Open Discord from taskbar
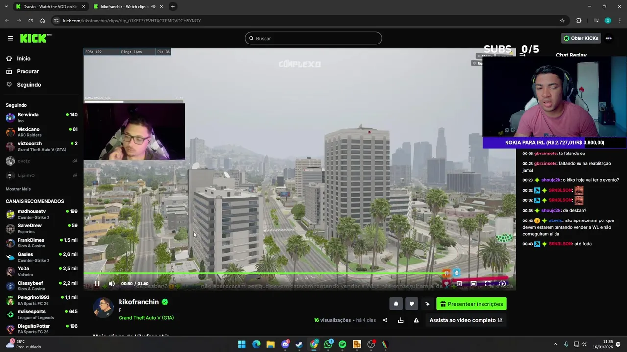Image resolution: width=627 pixels, height=352 pixels. tap(285, 344)
